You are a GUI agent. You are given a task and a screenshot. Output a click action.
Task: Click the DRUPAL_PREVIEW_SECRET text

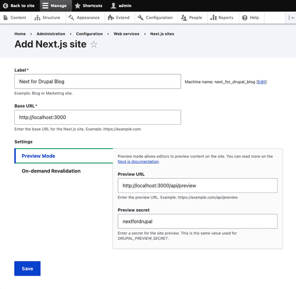coord(143,239)
